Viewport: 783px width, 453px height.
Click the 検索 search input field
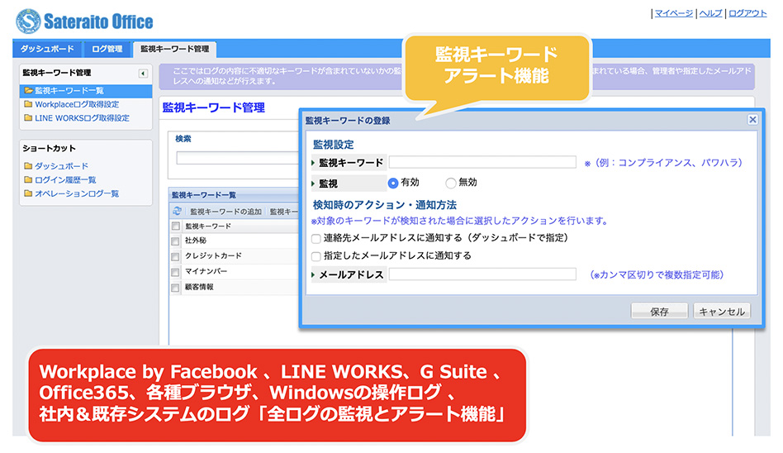tap(238, 158)
